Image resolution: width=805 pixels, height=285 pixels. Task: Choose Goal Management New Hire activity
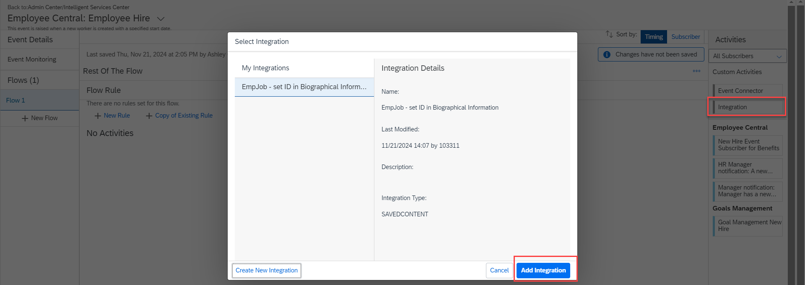coord(747,226)
